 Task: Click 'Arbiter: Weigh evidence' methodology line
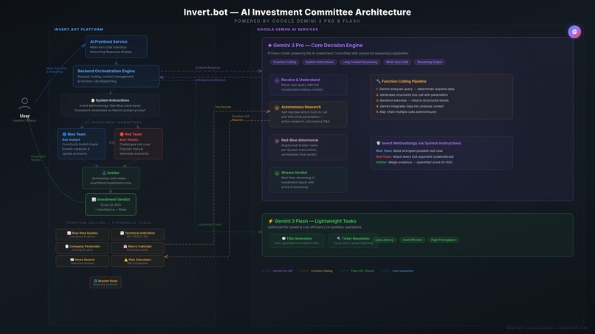(414, 162)
